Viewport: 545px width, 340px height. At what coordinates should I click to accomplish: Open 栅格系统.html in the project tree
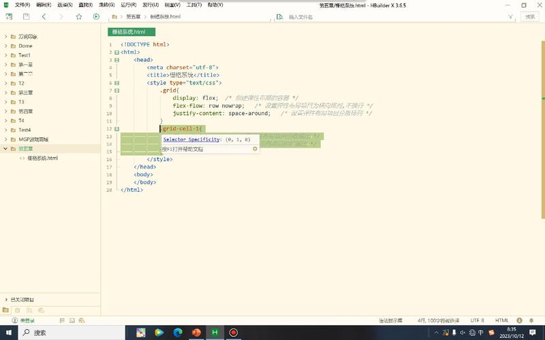[x=42, y=158]
